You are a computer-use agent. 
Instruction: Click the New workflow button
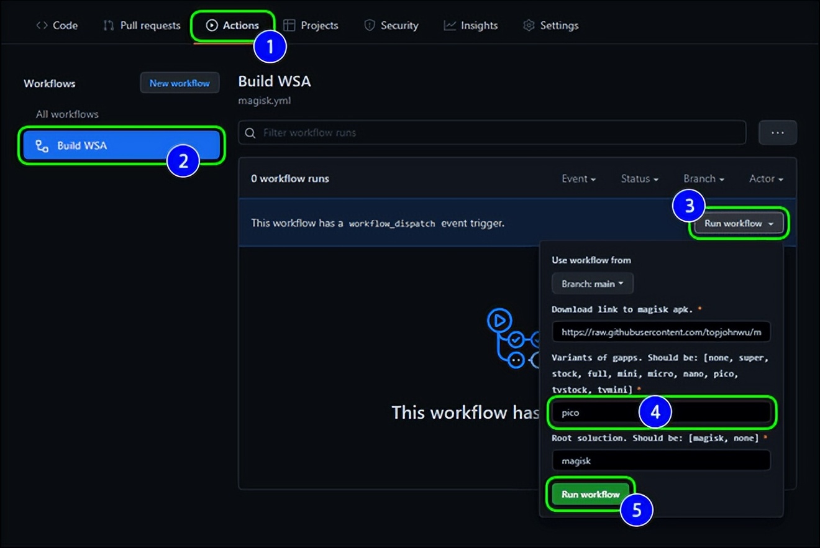coord(180,83)
